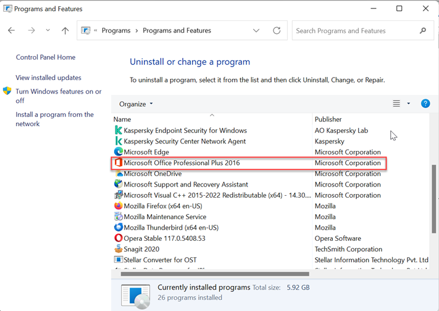Screen dimensions: 439x311
Task: Click the vertical scrollbar thumb
Action: pos(433,199)
